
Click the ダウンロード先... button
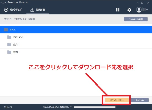pos(117,100)
